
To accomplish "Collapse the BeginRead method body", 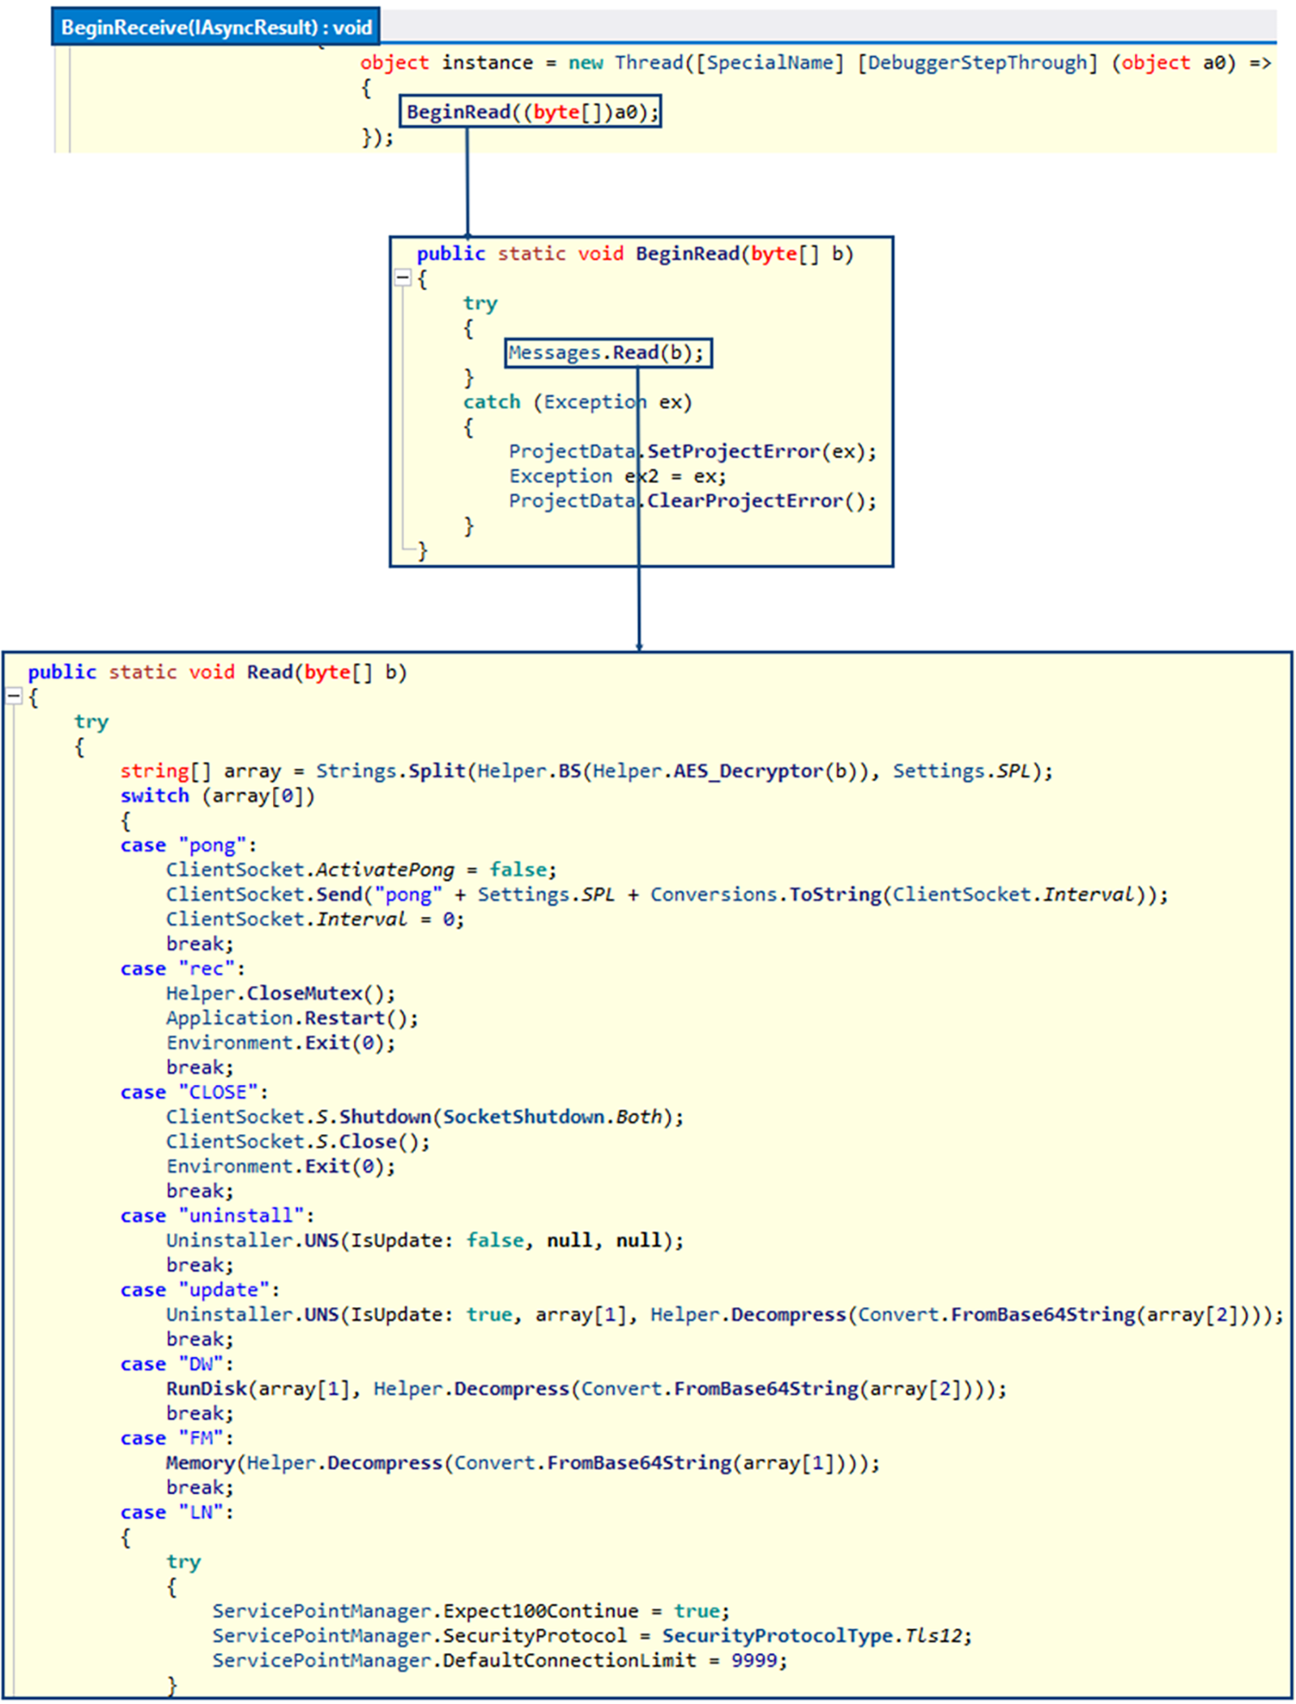I will pyautogui.click(x=401, y=277).
